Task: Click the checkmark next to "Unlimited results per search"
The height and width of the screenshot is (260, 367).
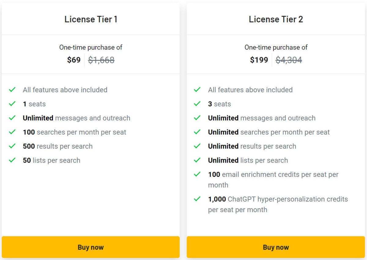Action: [197, 146]
